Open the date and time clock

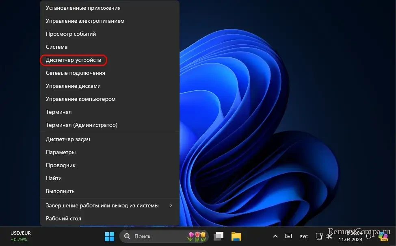351,236
